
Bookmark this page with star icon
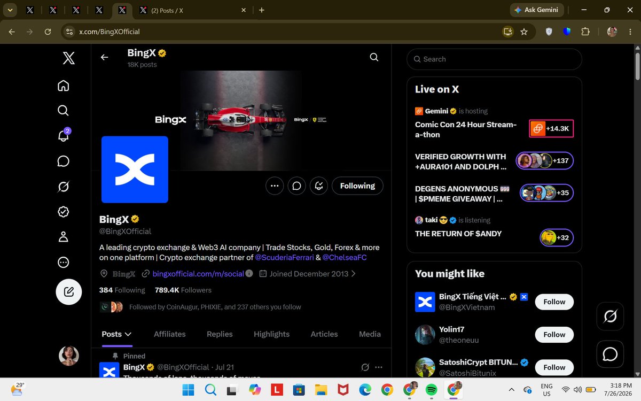pos(524,32)
